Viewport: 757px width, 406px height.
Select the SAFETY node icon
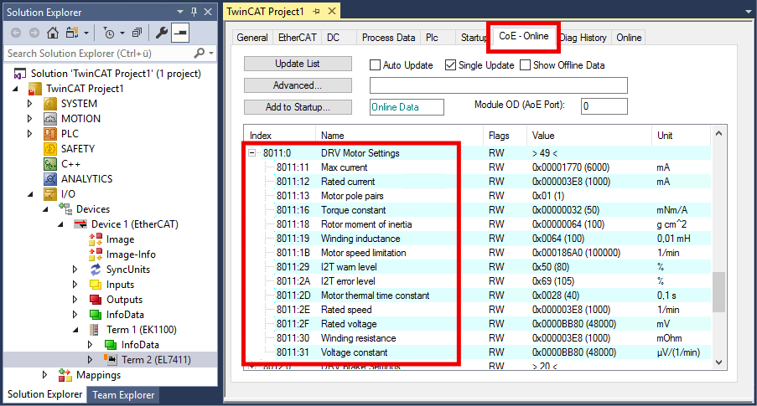pos(50,148)
